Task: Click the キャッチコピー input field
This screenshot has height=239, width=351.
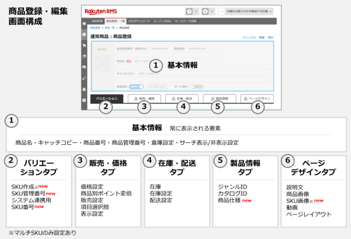Action: pos(194,80)
